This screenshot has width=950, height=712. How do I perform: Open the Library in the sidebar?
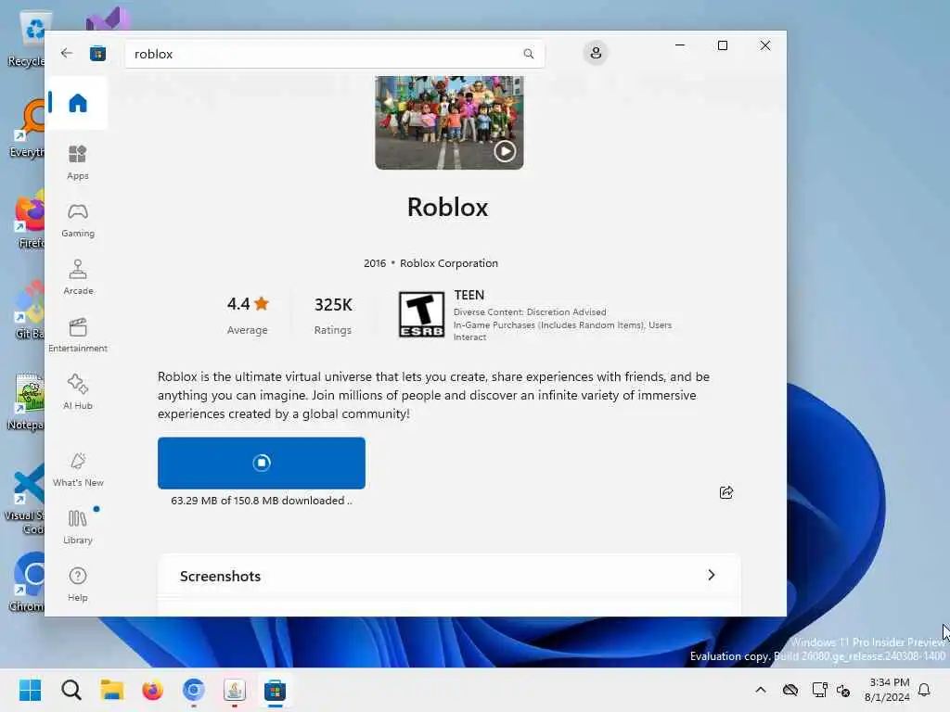(78, 527)
